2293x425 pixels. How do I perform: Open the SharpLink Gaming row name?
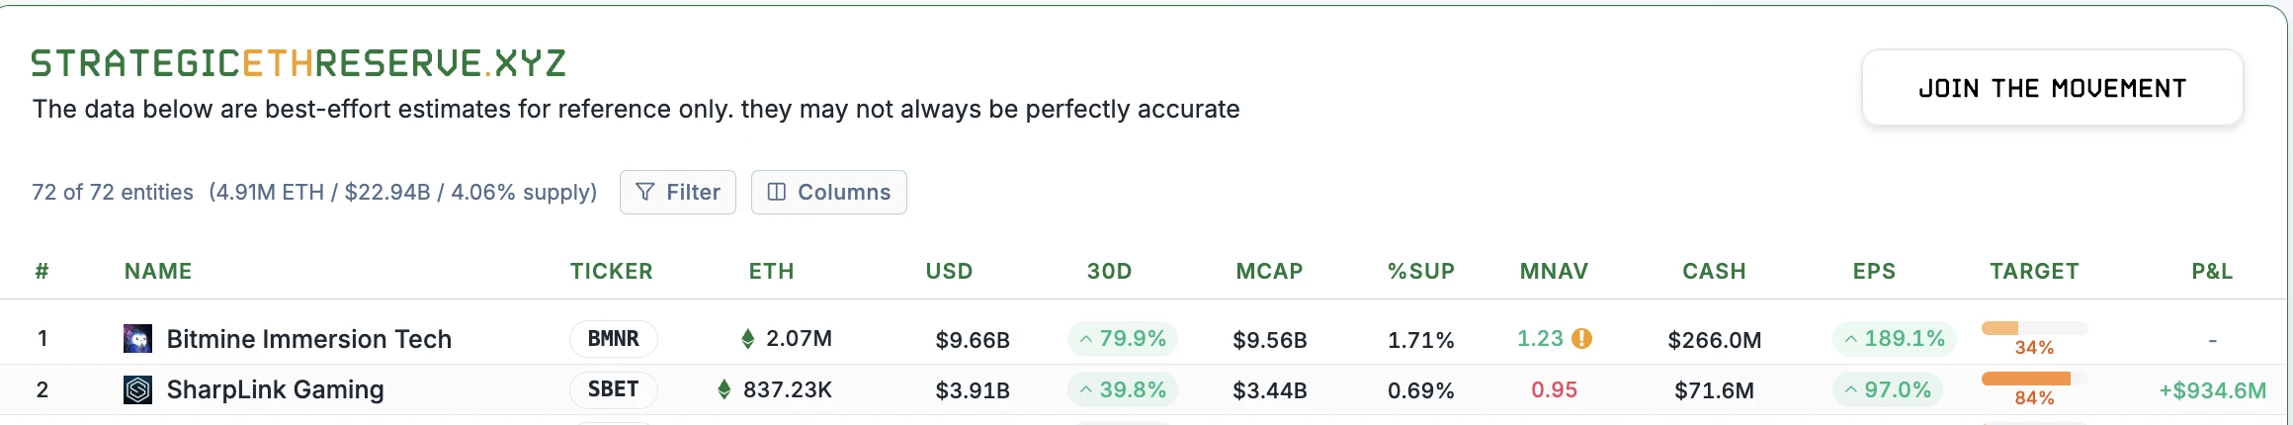click(x=275, y=390)
